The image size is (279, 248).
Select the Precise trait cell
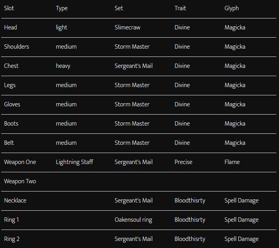pos(183,162)
